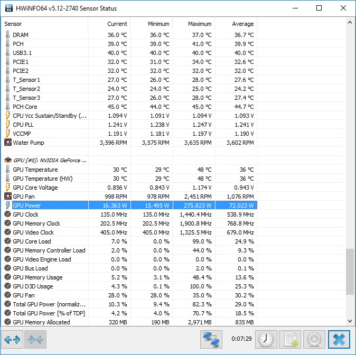The image size is (356, 355).
Task: Select the GPU Video Clock row
Action: (x=129, y=232)
